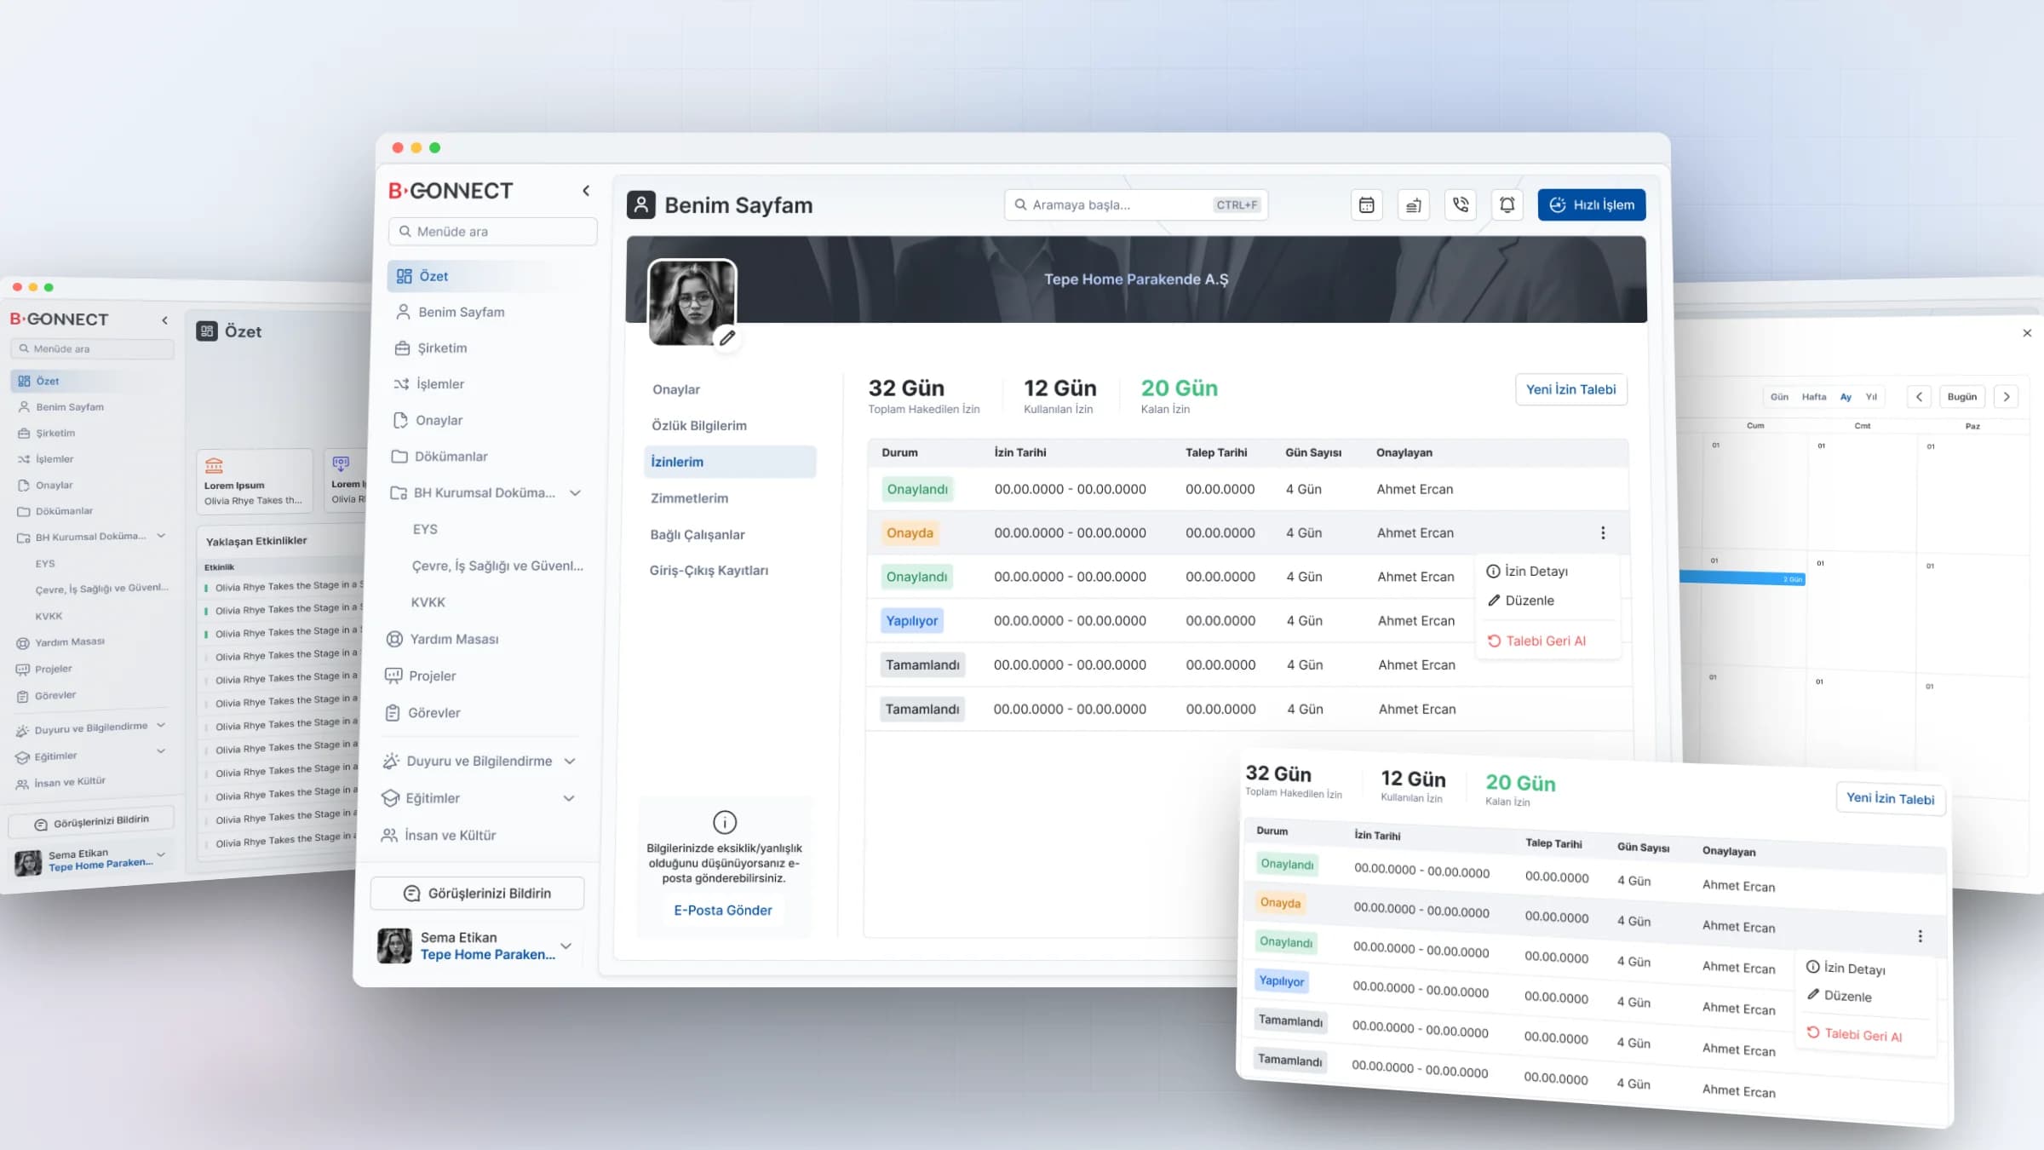Open the notifications bell icon
The width and height of the screenshot is (2044, 1150).
(x=1507, y=204)
